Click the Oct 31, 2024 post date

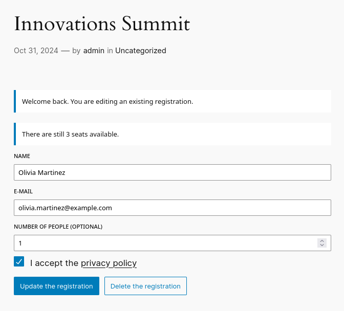[x=36, y=51]
